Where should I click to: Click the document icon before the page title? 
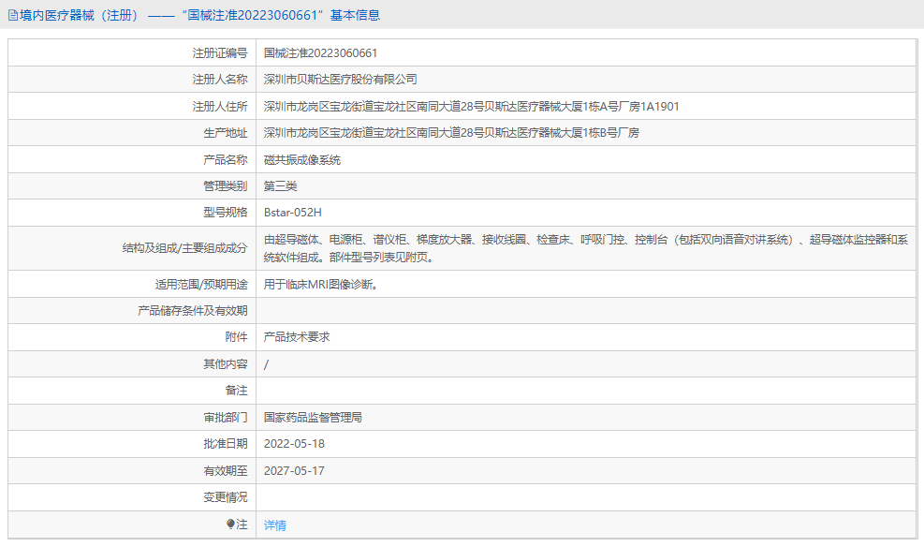pyautogui.click(x=11, y=15)
